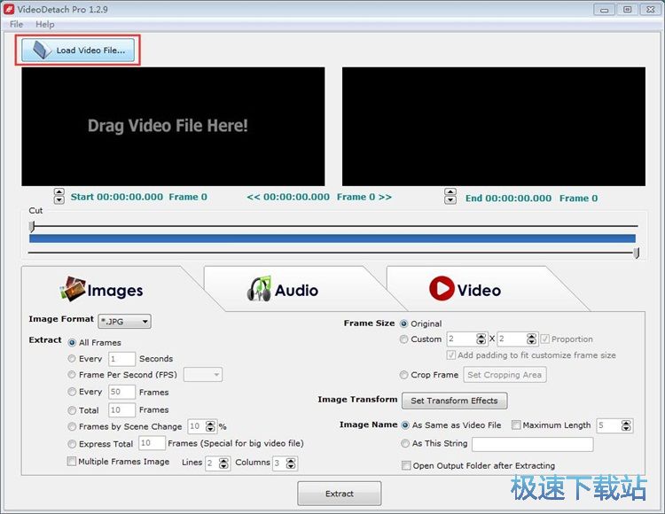Image resolution: width=665 pixels, height=514 pixels.
Task: Adjust the custom height spinner
Action: [x=531, y=339]
